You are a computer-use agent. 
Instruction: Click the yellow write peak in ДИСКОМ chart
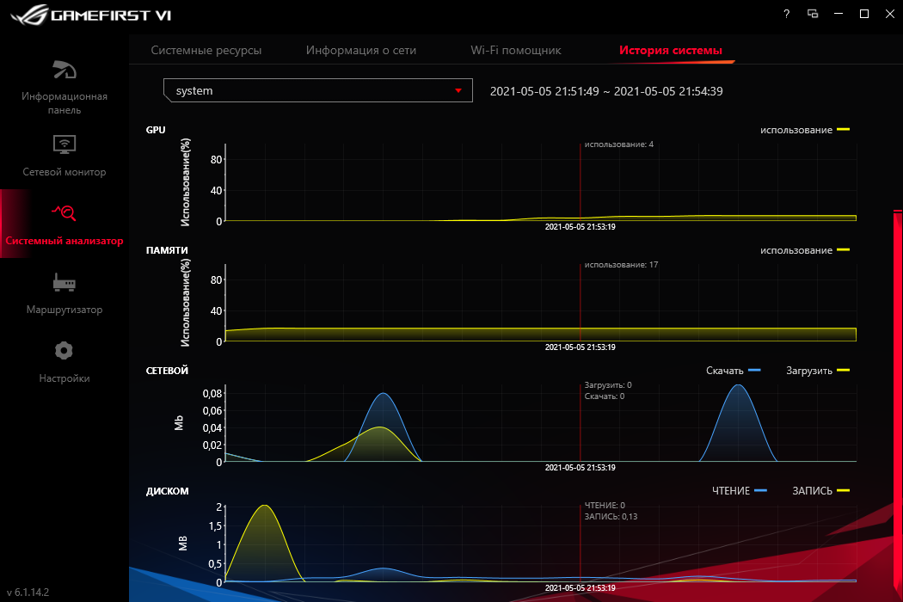click(264, 542)
